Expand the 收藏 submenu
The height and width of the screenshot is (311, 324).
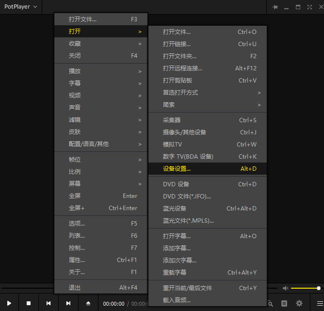click(101, 44)
